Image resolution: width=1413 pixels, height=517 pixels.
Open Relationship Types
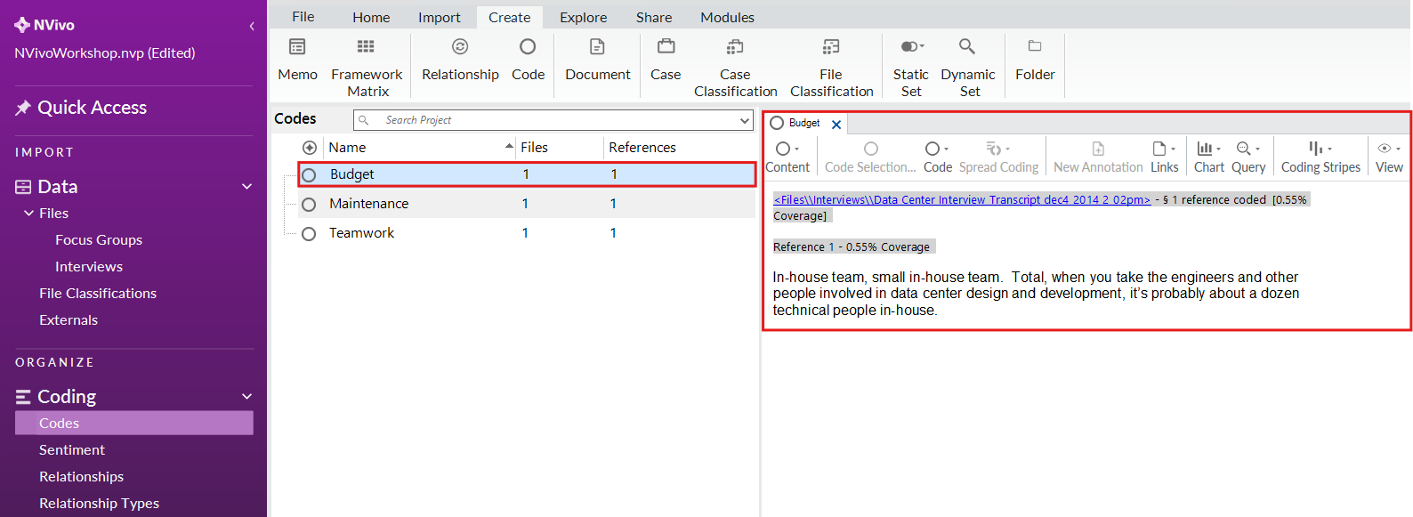[x=99, y=504]
